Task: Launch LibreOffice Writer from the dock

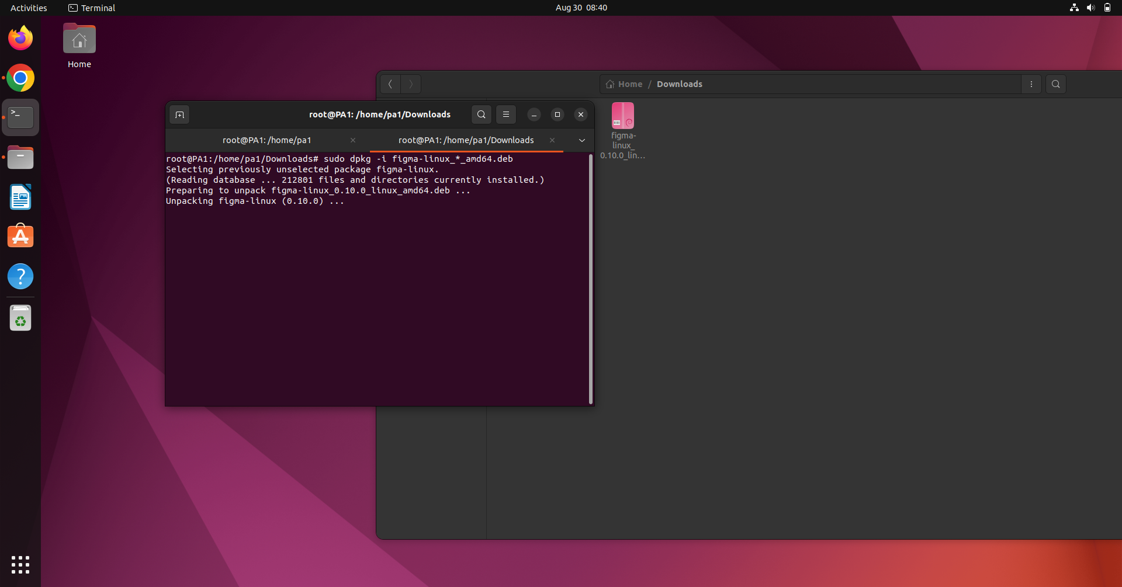Action: 20,197
